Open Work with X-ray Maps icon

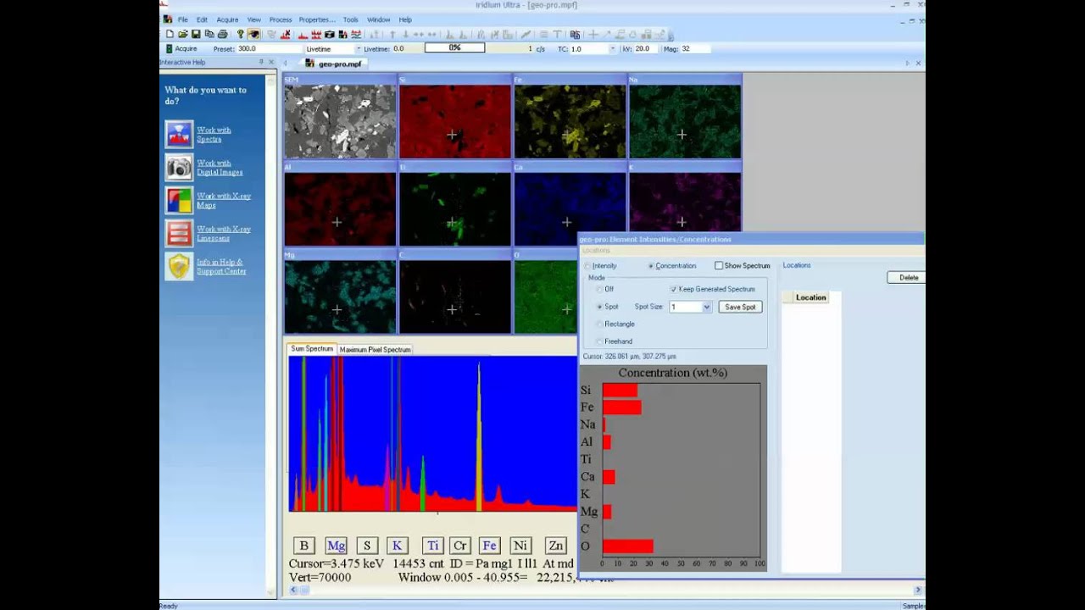tap(180, 201)
